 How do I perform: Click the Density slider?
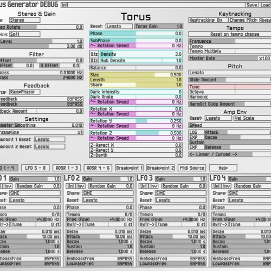[x=141, y=54]
